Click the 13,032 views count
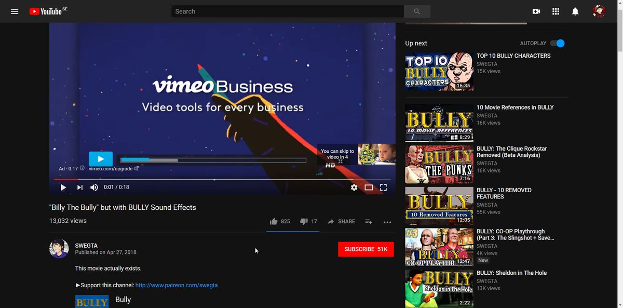623x308 pixels. [68, 221]
